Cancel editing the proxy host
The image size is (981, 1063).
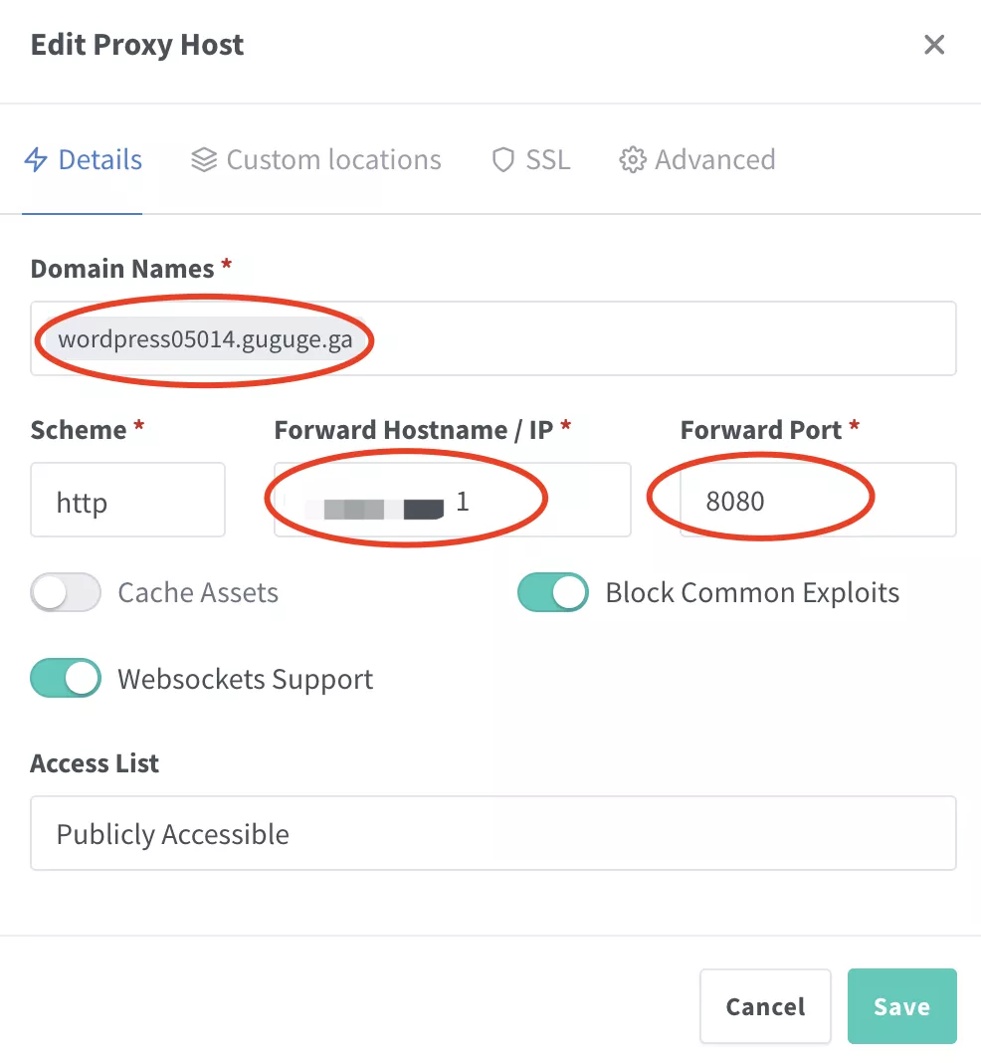[764, 1006]
